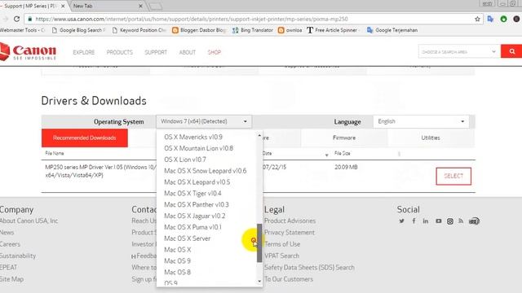Open the VPAT Search link

[281, 256]
